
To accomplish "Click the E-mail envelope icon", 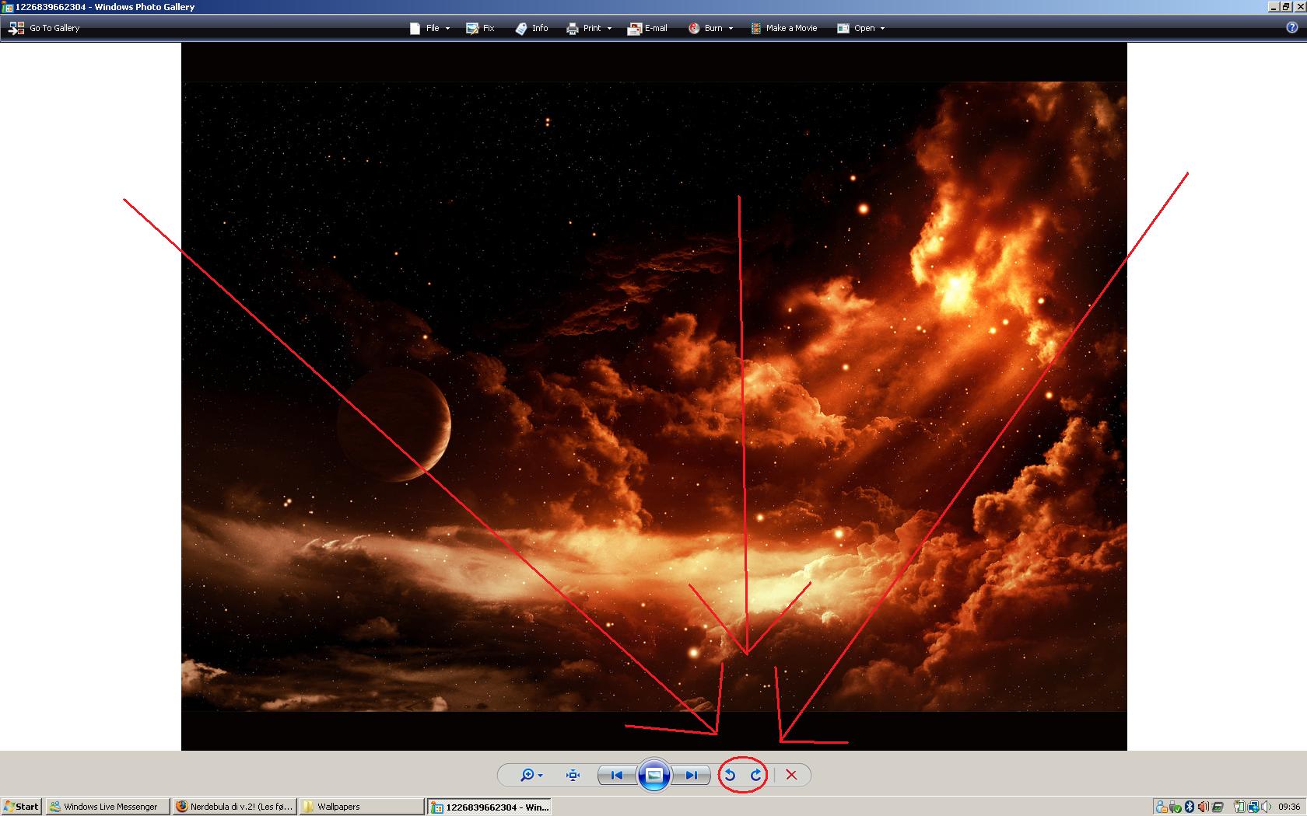I will pyautogui.click(x=635, y=29).
